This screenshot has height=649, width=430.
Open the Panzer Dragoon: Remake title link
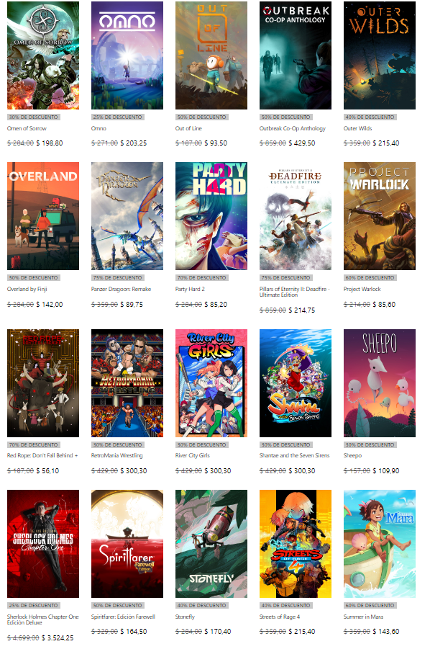[x=121, y=289]
